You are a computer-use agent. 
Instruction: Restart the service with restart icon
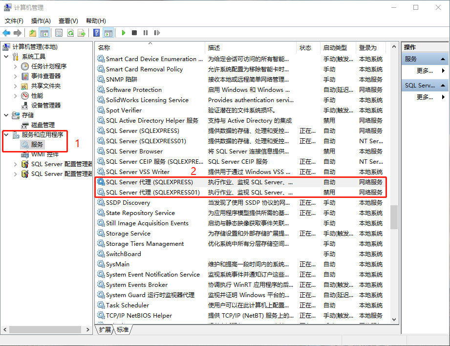click(x=157, y=33)
